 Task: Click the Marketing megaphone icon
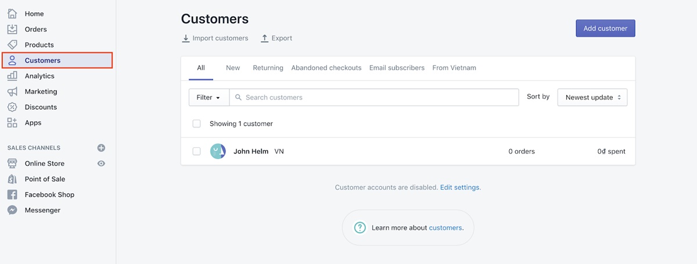[12, 92]
